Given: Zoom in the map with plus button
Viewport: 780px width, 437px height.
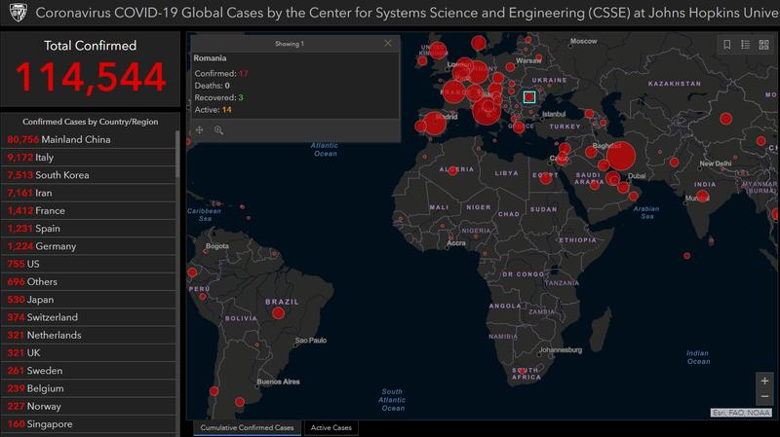Looking at the screenshot, I should tap(764, 382).
